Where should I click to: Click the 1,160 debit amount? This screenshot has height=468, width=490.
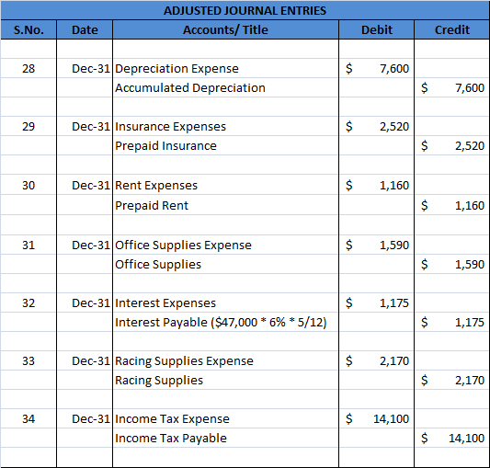click(377, 186)
